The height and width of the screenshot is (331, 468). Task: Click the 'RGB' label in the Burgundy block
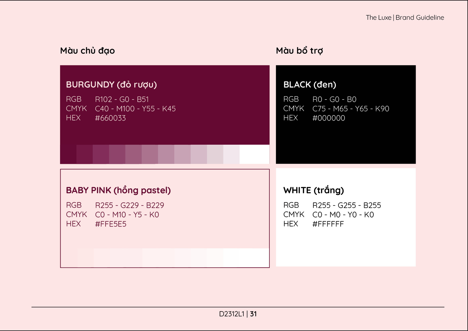74,99
